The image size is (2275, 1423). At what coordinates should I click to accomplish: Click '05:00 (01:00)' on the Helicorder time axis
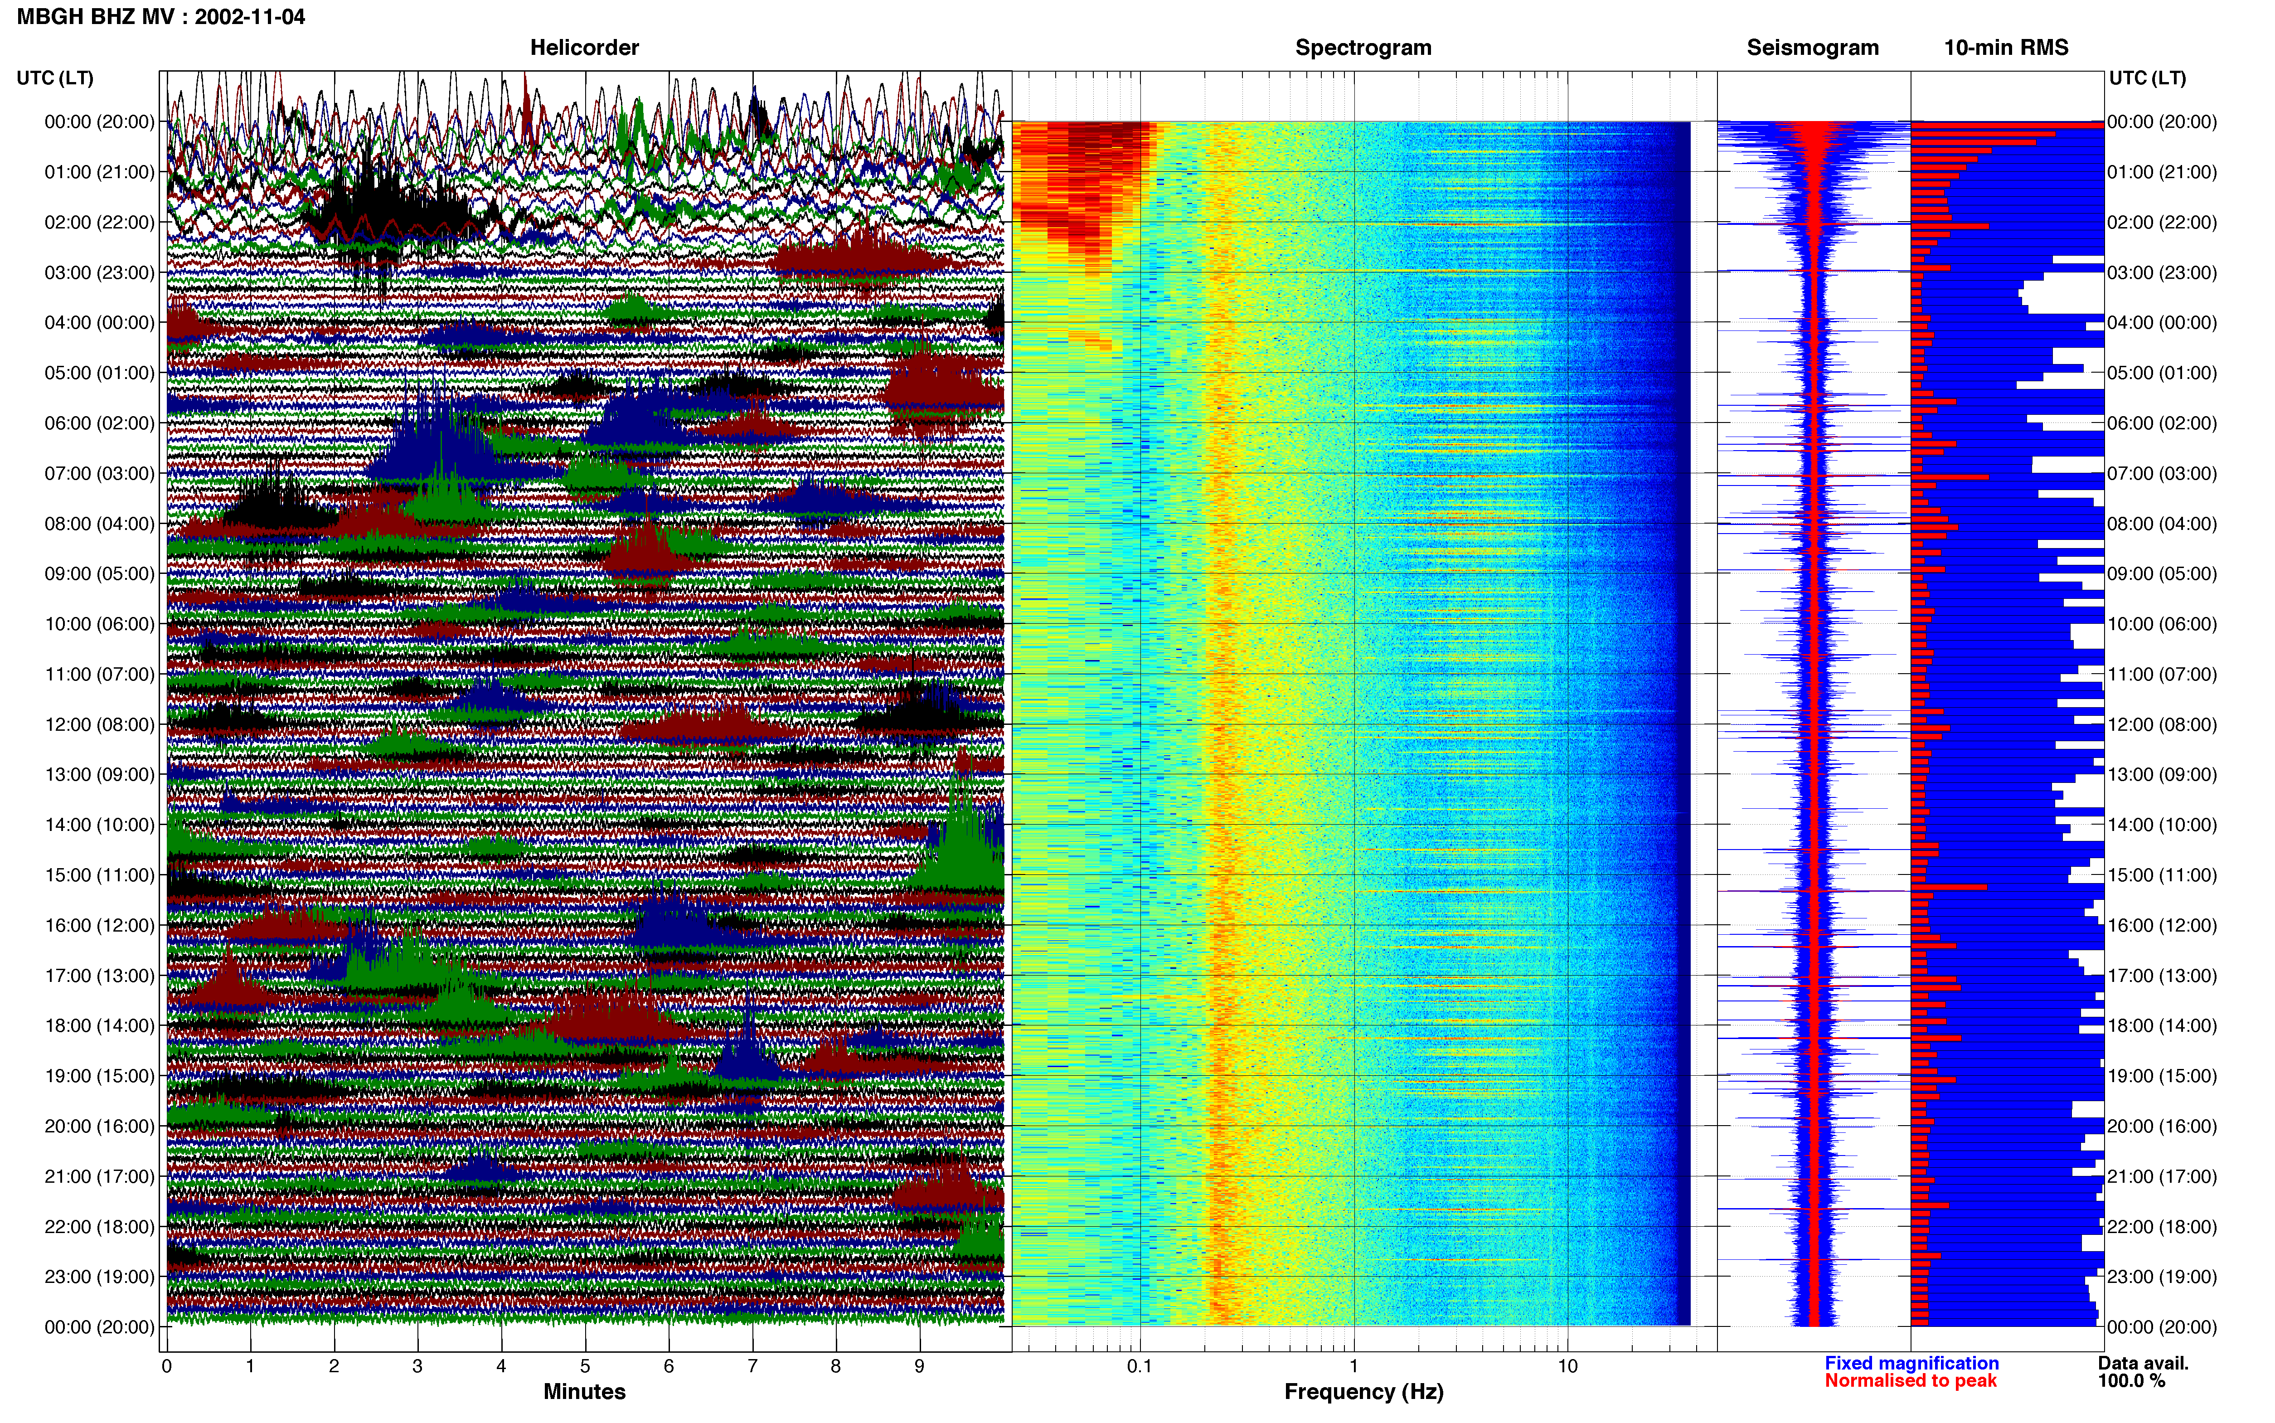pyautogui.click(x=100, y=373)
